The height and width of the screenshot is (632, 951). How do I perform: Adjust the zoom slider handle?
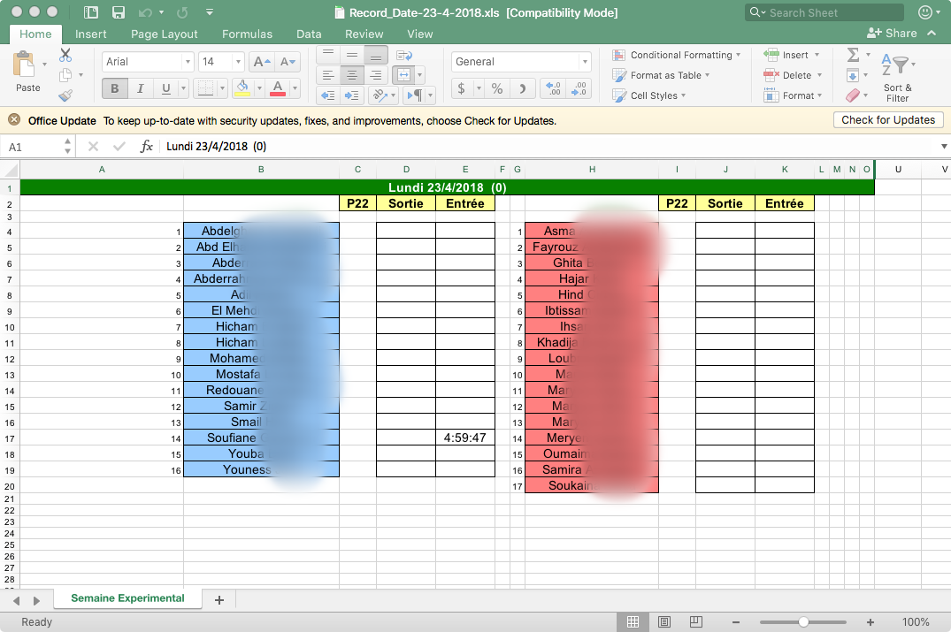(803, 621)
